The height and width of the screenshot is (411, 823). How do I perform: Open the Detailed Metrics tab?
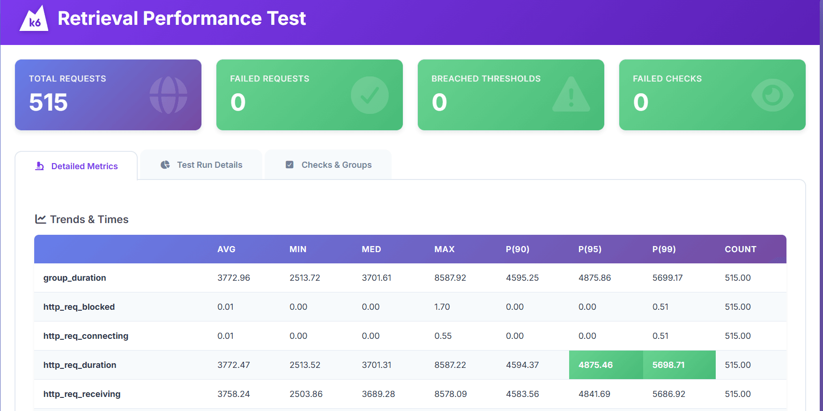[x=76, y=166]
